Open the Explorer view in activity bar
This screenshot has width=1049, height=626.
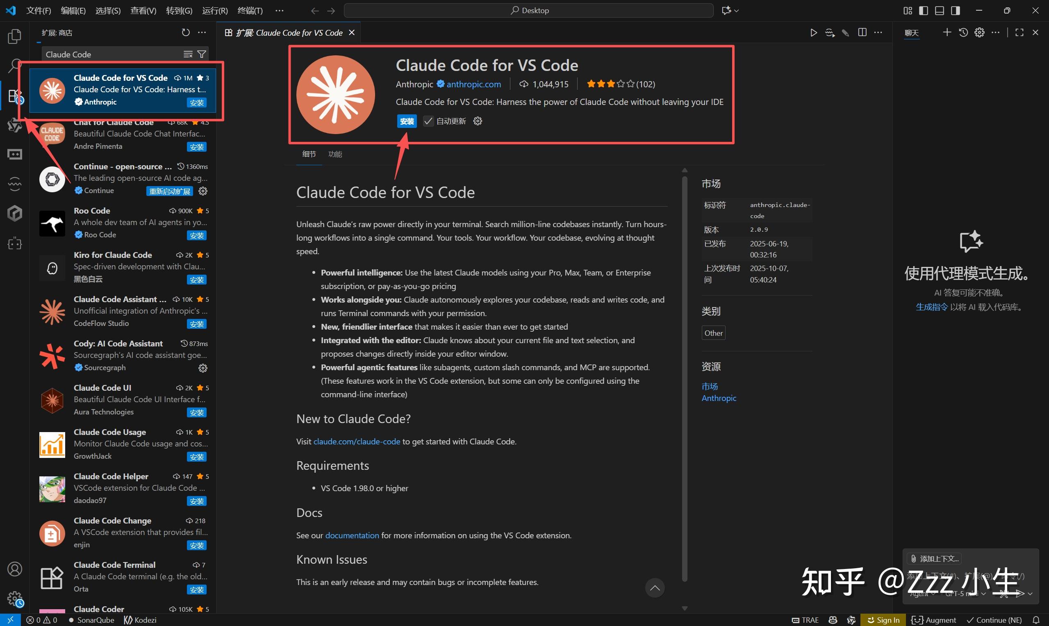tap(14, 36)
